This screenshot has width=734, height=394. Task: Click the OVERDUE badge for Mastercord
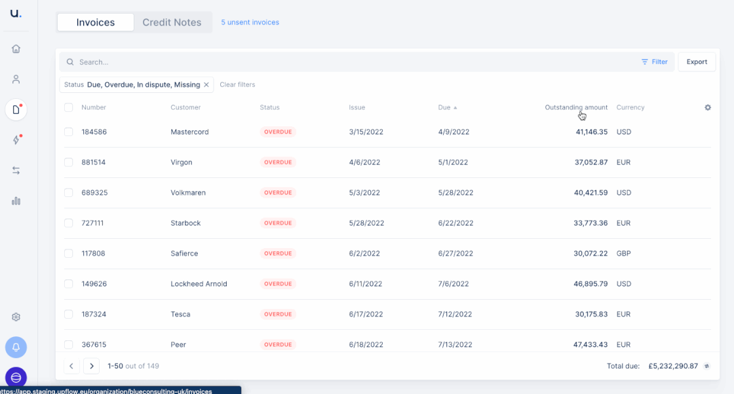(x=278, y=132)
